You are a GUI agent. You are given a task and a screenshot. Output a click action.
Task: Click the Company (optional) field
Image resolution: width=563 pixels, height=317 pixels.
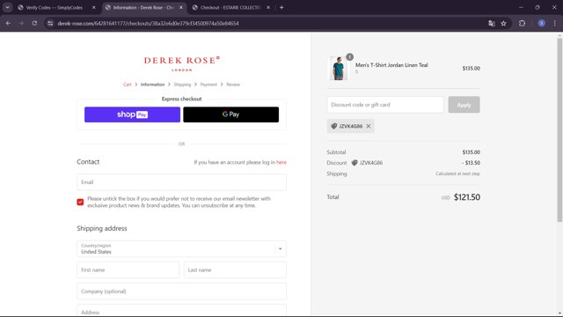(181, 291)
